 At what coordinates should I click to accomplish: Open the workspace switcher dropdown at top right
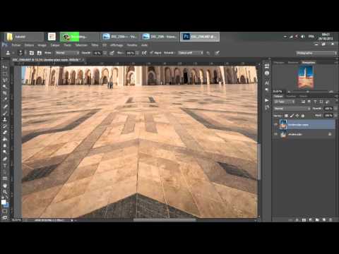(x=316, y=53)
